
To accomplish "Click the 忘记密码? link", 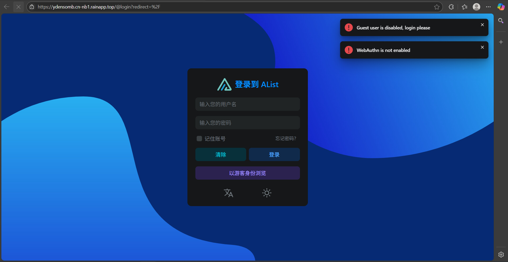I will [286, 139].
